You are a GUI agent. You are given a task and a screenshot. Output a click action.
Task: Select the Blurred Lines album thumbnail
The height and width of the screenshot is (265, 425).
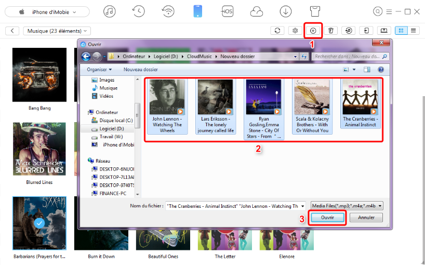(39, 149)
